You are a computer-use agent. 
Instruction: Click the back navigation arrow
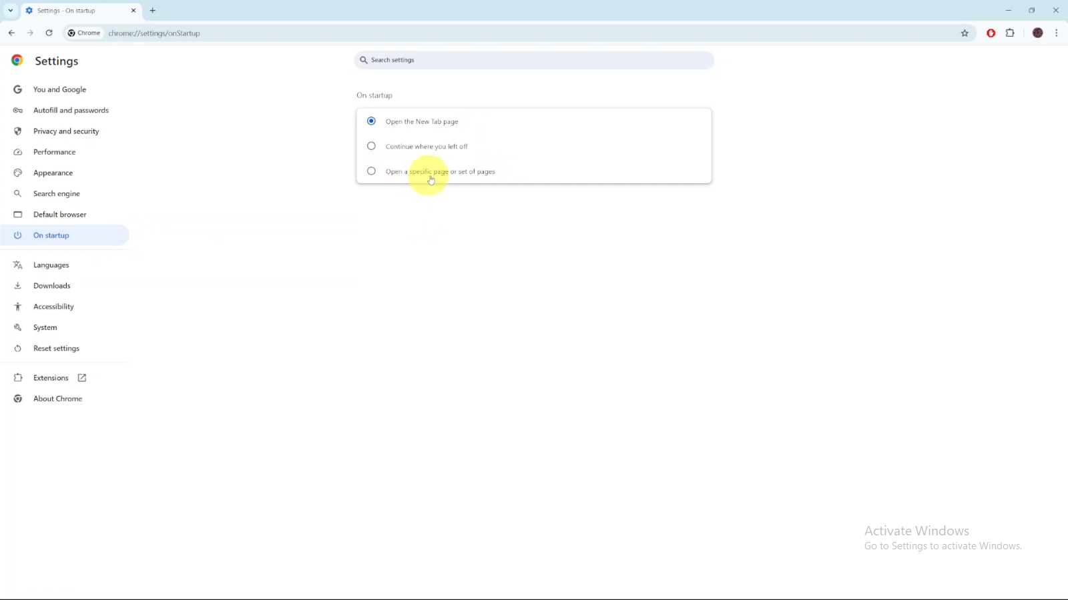point(11,33)
